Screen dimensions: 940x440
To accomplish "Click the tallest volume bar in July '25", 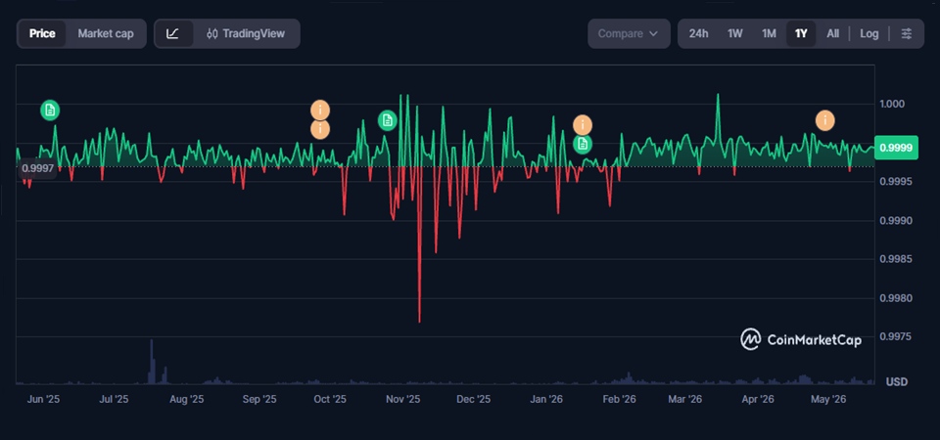I will click(x=151, y=362).
